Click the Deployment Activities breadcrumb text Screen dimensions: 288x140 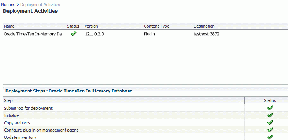click(40, 5)
